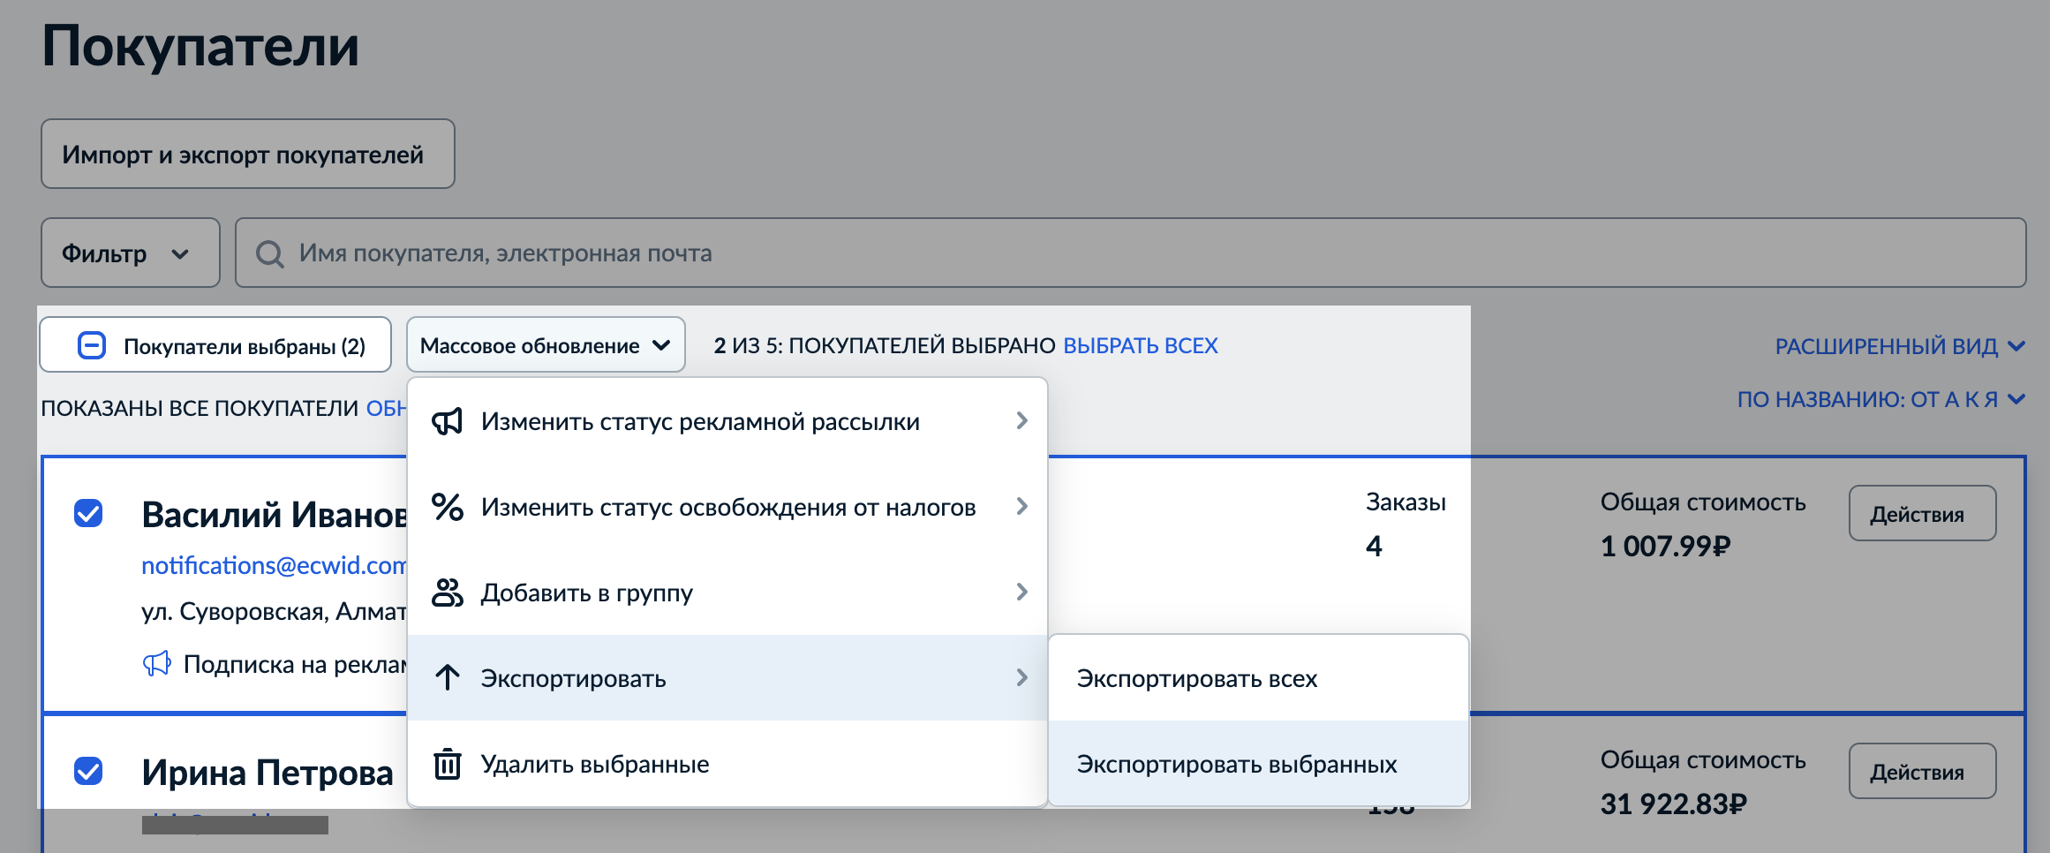Select Экспортировать всех in submenu
Viewport: 2050px width, 853px height.
1258,678
